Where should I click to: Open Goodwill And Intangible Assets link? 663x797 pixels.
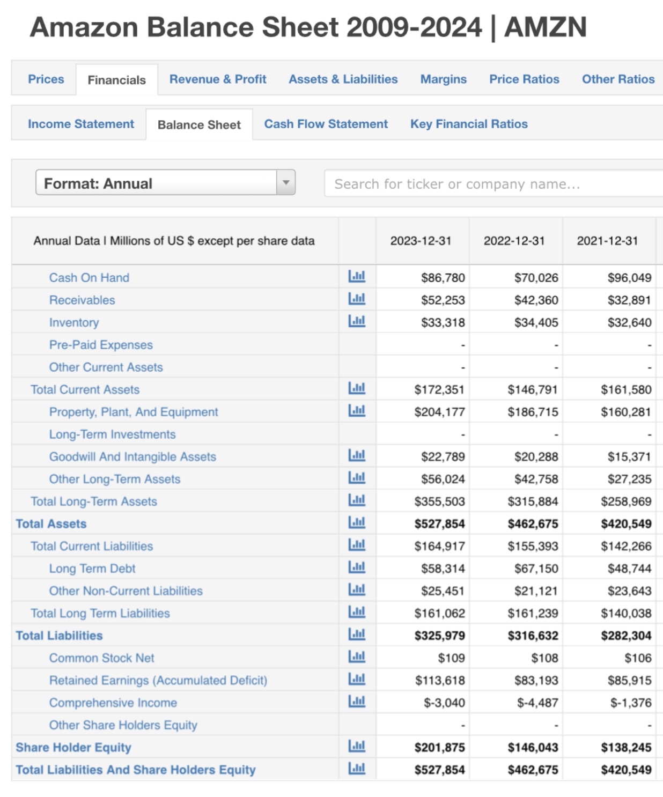pyautogui.click(x=132, y=456)
